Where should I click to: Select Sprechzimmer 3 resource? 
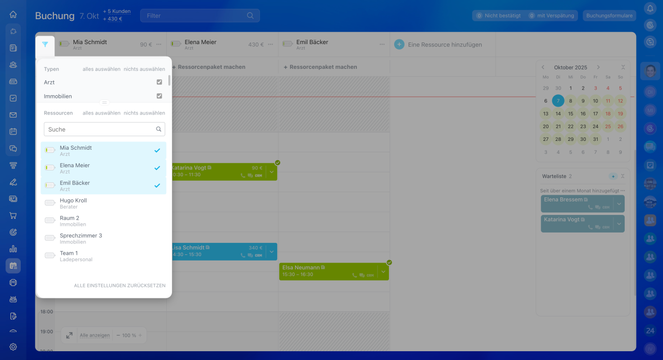tap(104, 238)
